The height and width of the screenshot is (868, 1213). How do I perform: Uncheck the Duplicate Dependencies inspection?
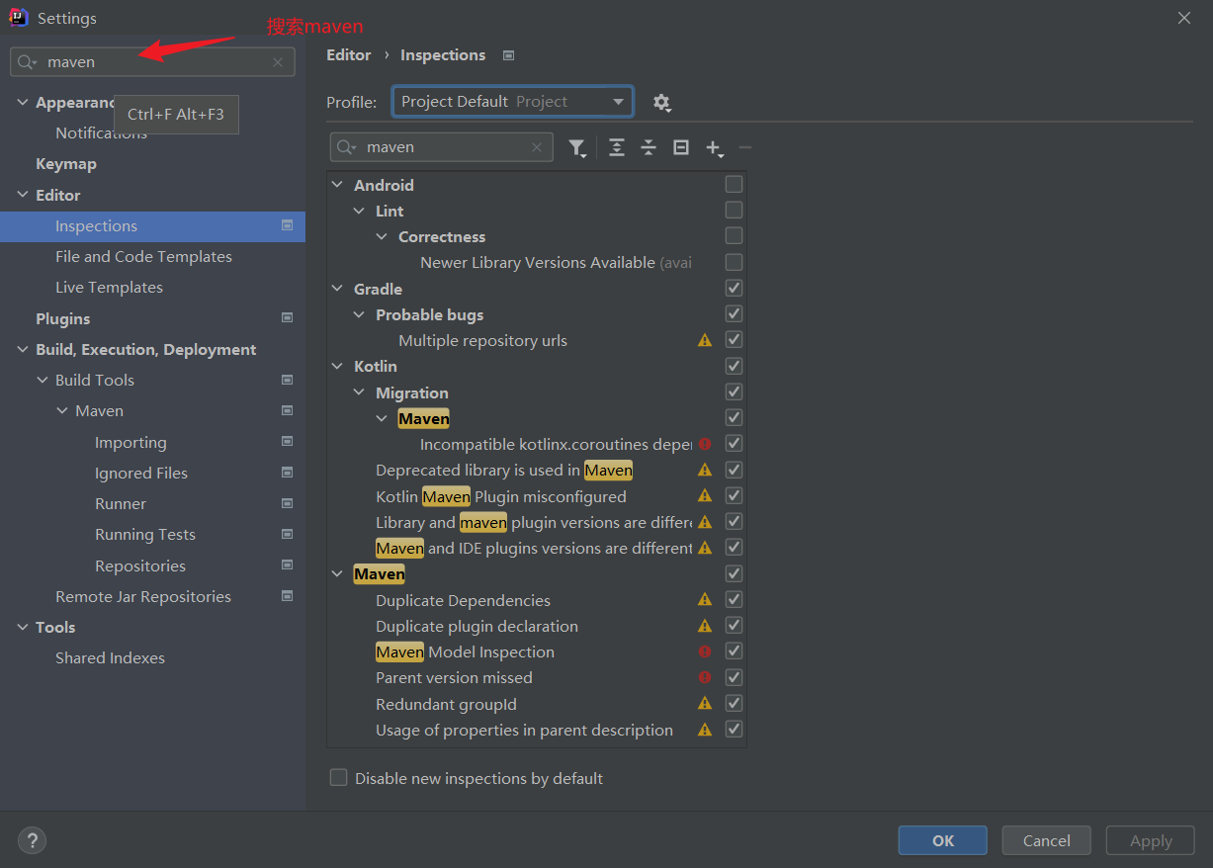[x=734, y=599]
